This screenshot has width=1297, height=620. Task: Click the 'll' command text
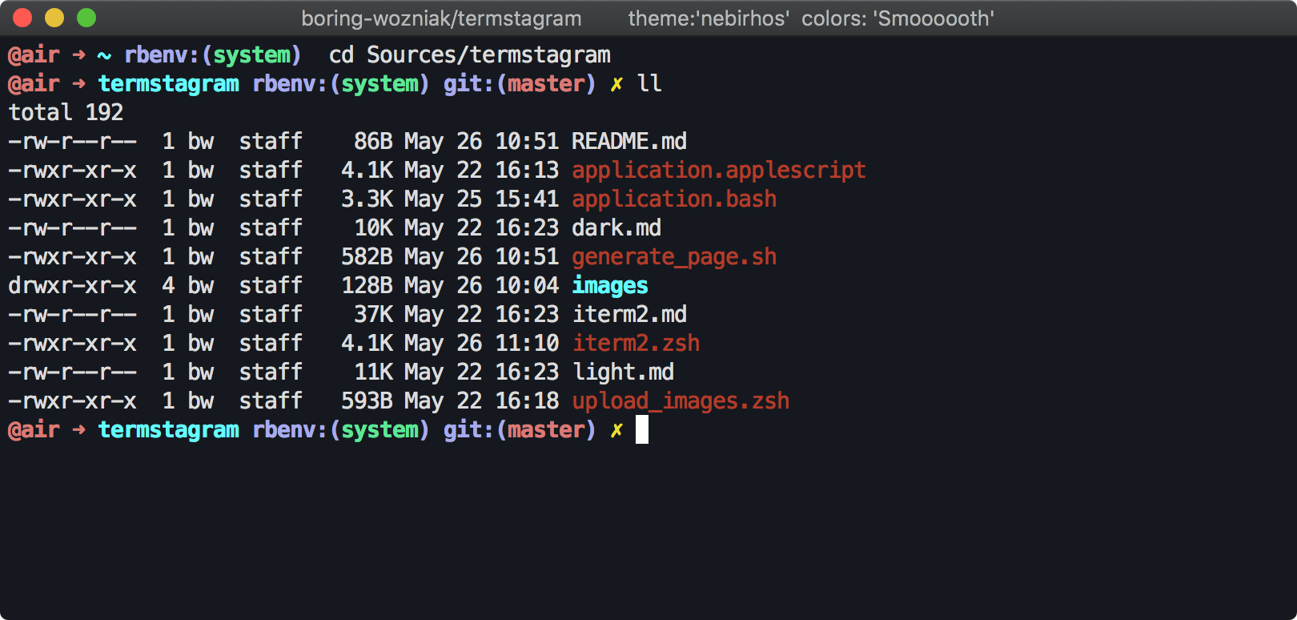click(x=649, y=83)
